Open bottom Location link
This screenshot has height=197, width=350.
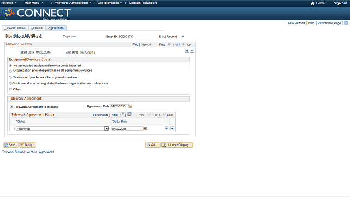(31, 152)
